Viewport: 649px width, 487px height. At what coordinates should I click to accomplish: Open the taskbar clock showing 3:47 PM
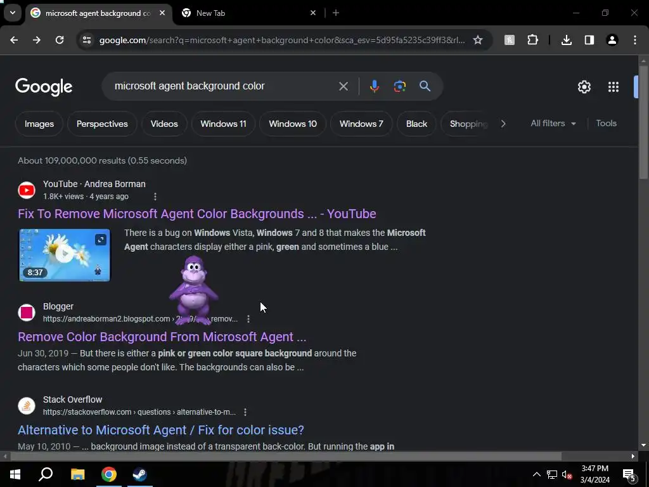coord(594,474)
